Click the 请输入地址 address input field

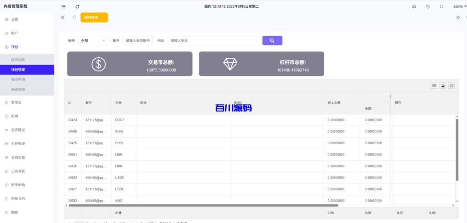coord(214,41)
